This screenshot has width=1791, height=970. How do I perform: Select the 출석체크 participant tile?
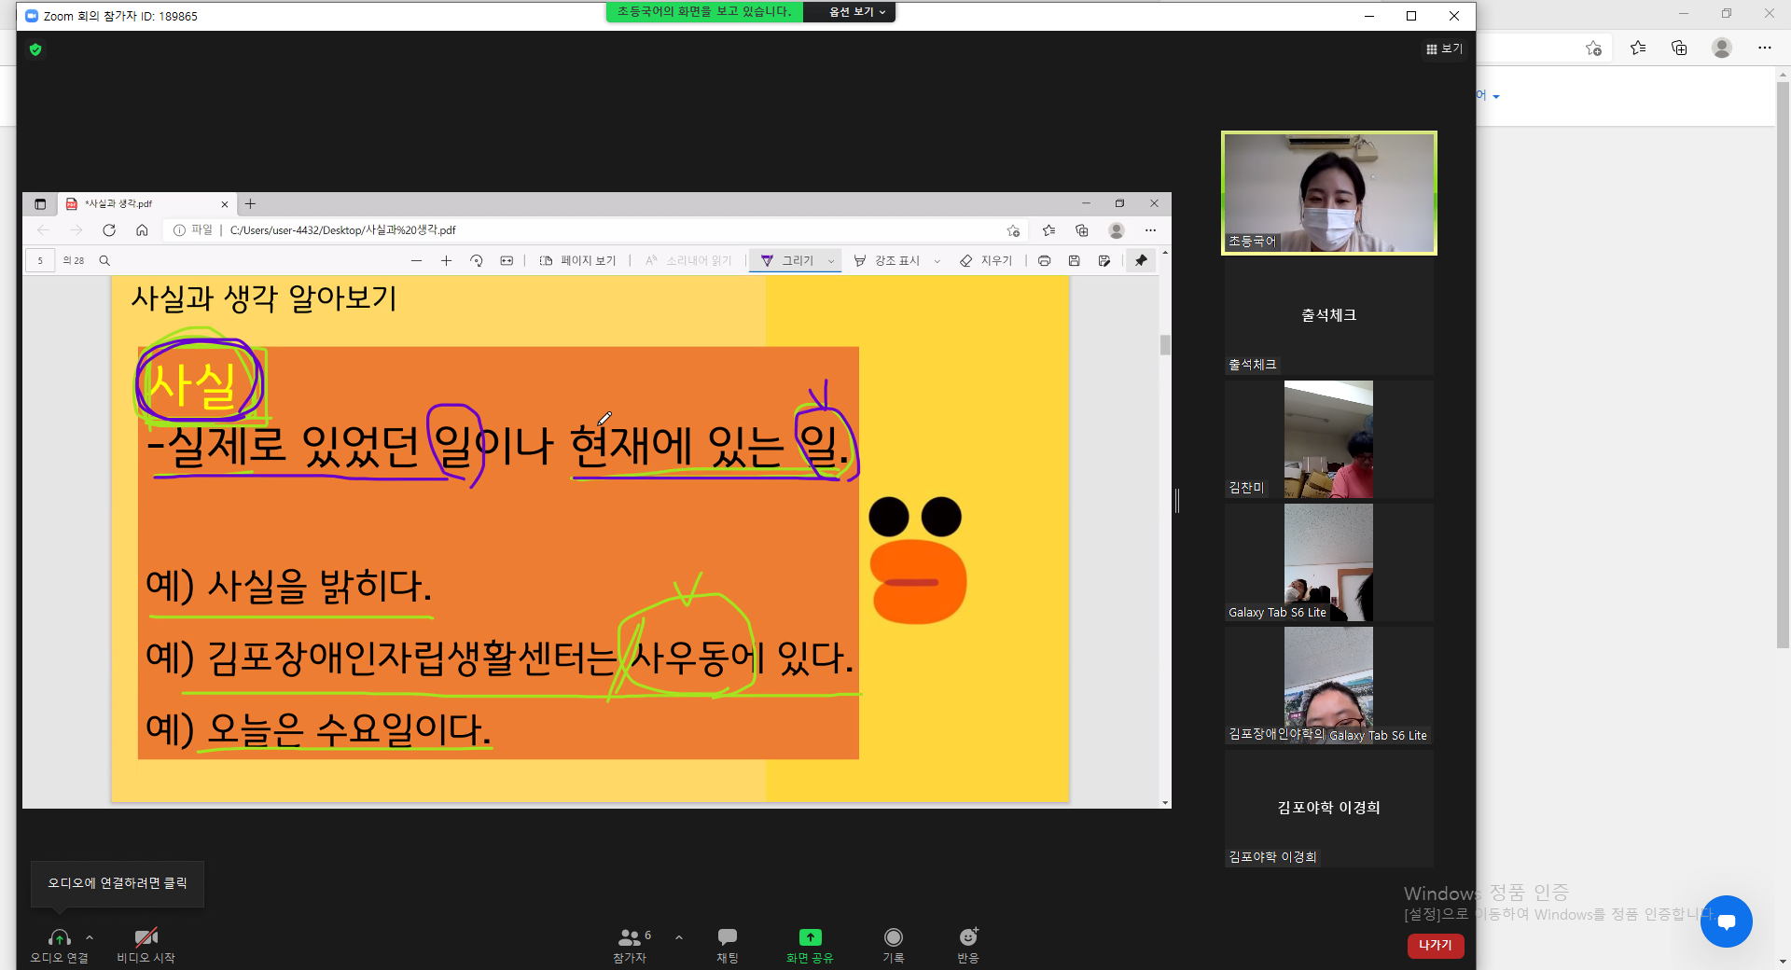tap(1329, 316)
